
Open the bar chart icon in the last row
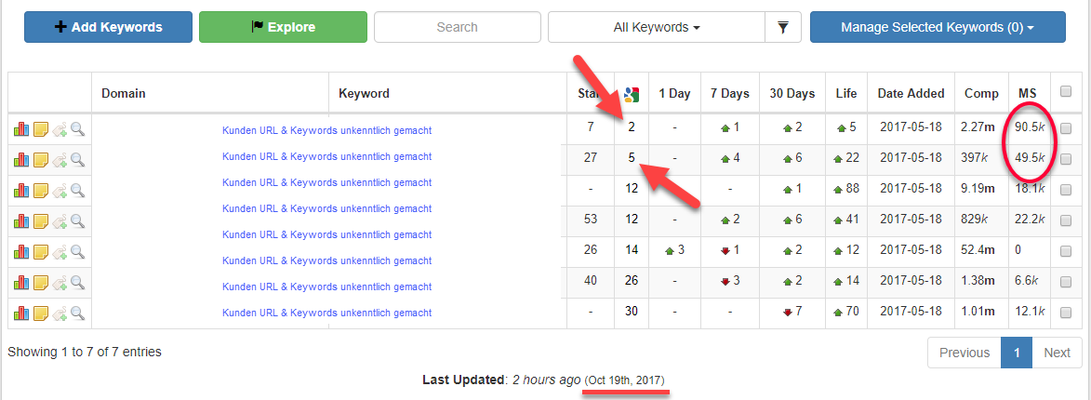pyautogui.click(x=21, y=313)
